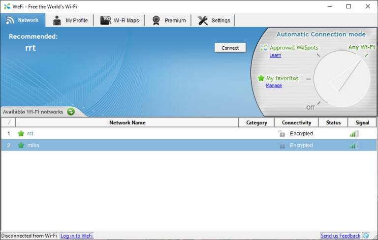Sort by Connectivity column header
This screenshot has width=378, height=240.
click(296, 122)
